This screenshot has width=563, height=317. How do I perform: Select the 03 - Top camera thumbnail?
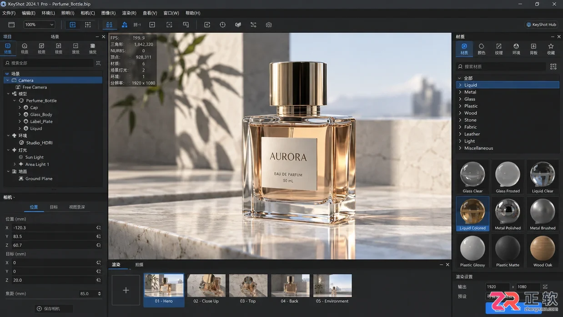[248, 289]
